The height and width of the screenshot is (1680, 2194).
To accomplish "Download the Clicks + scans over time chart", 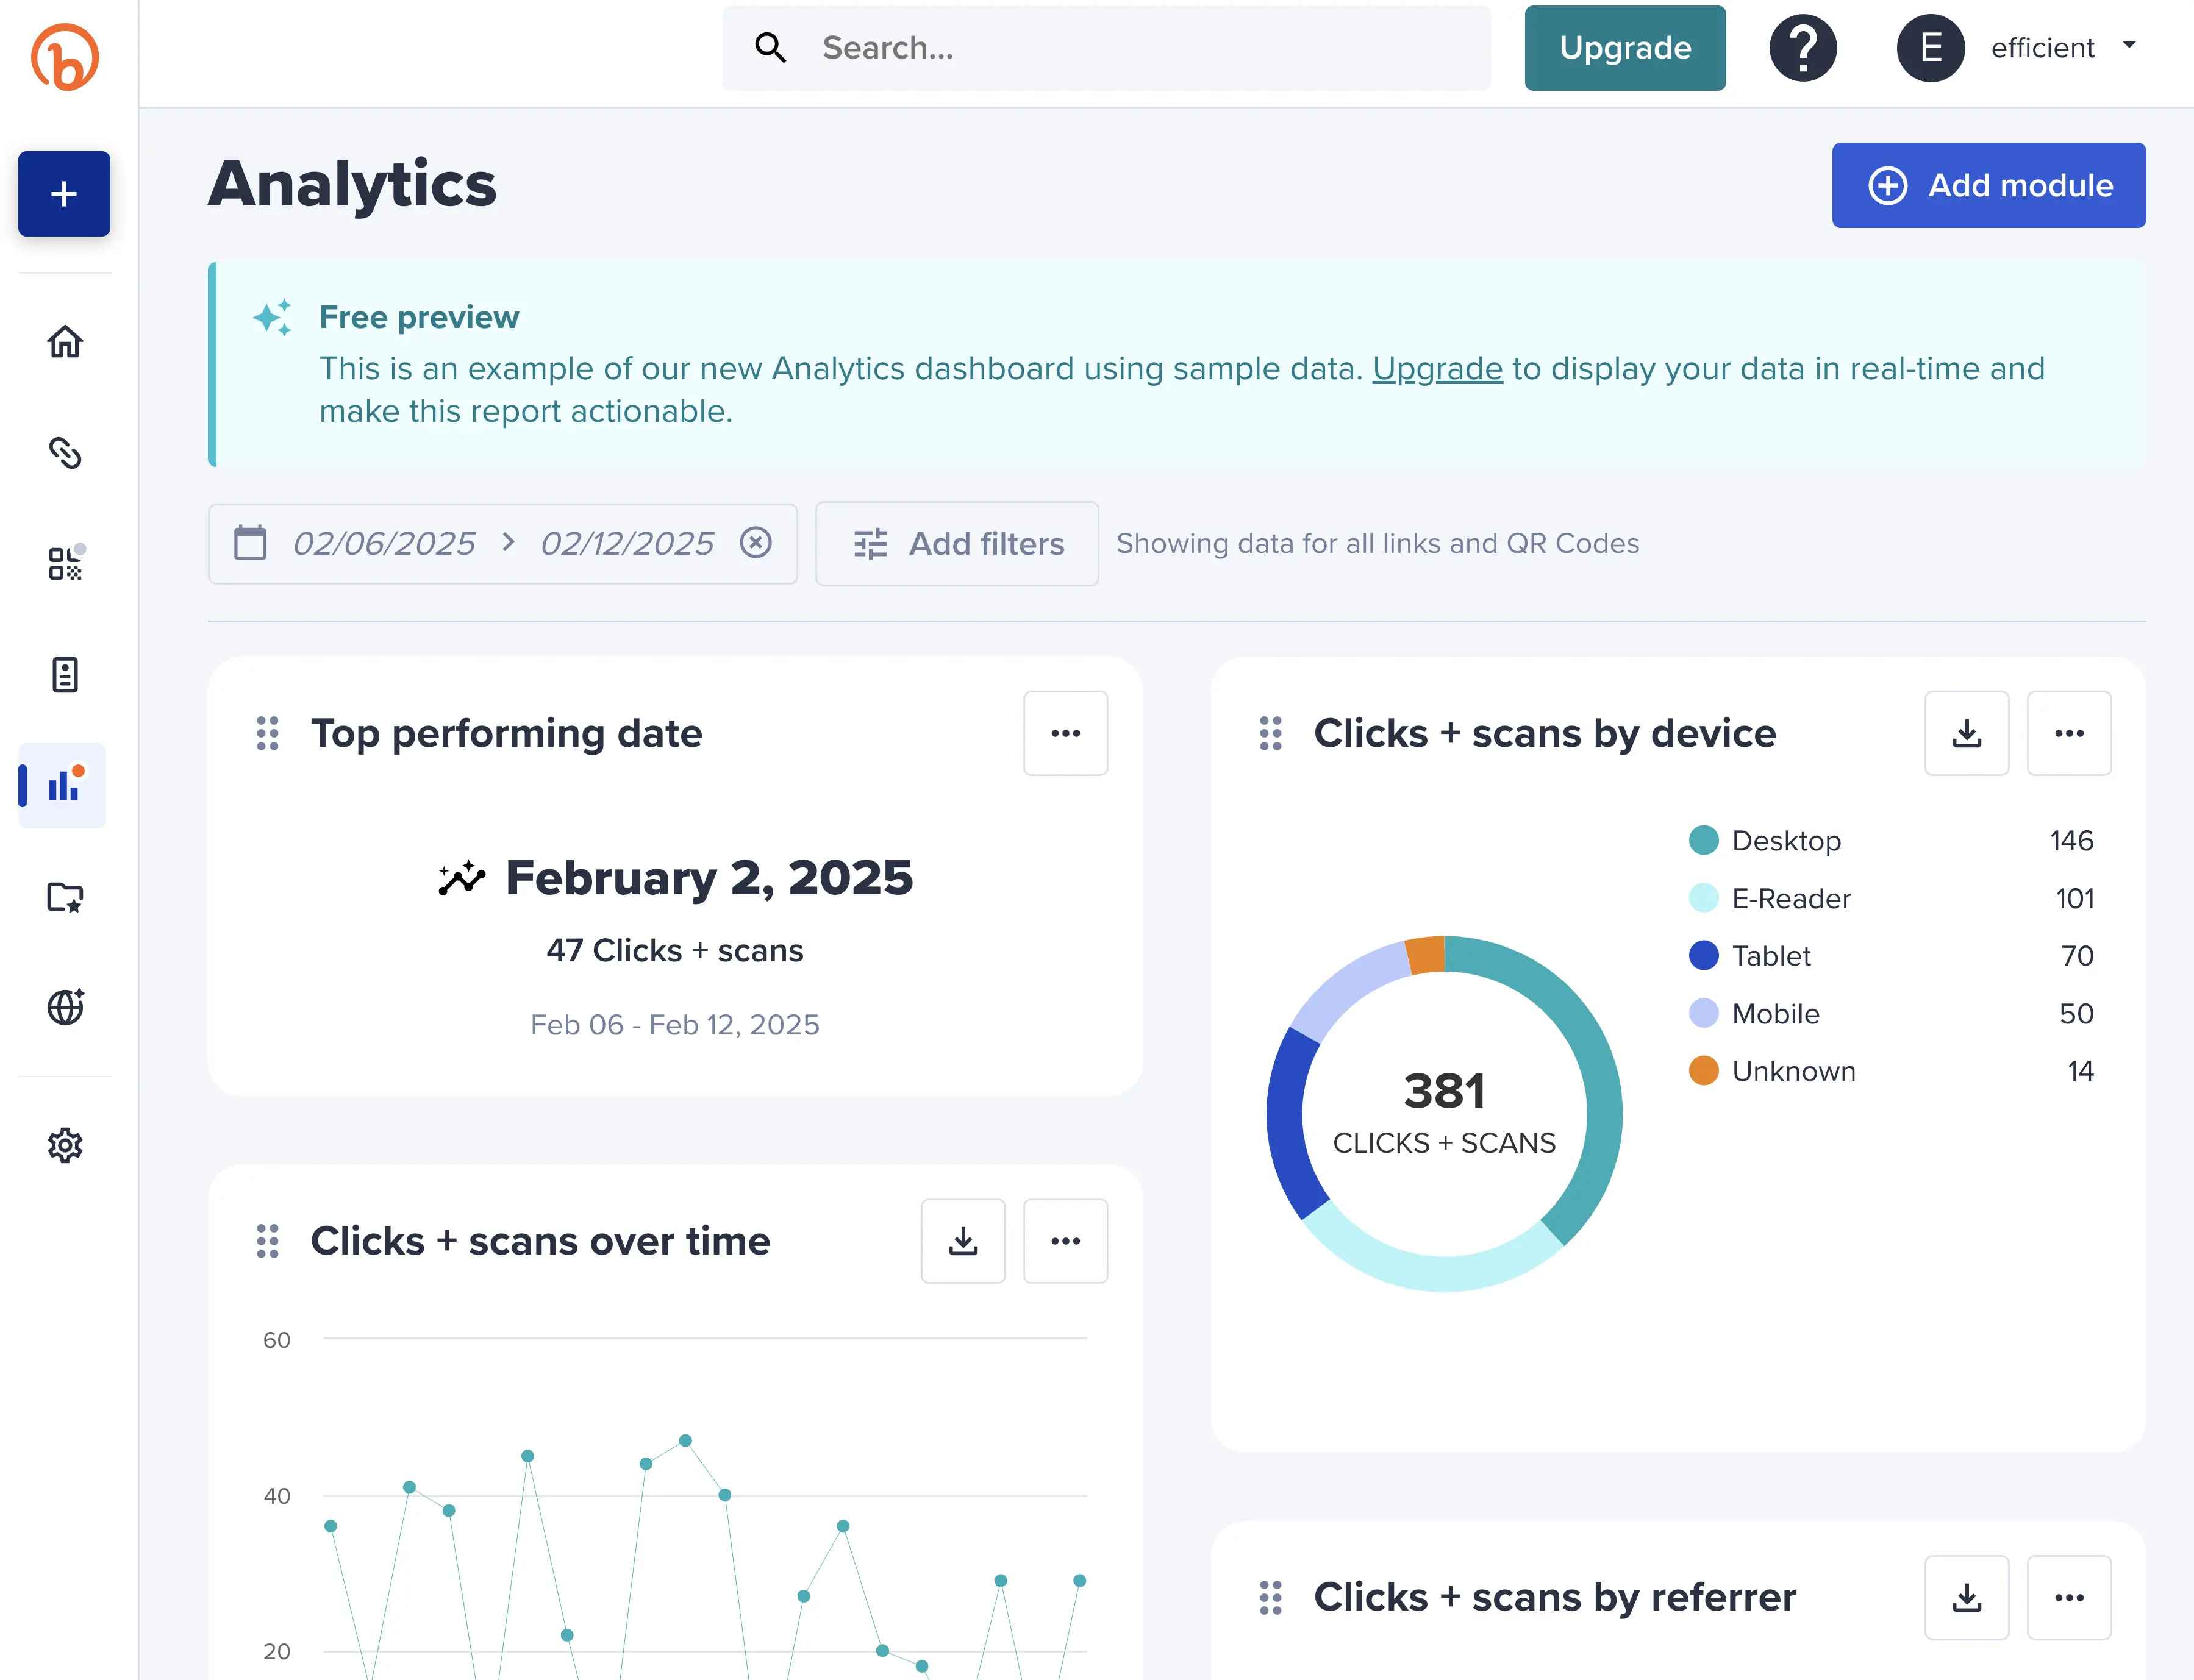I will coord(962,1240).
